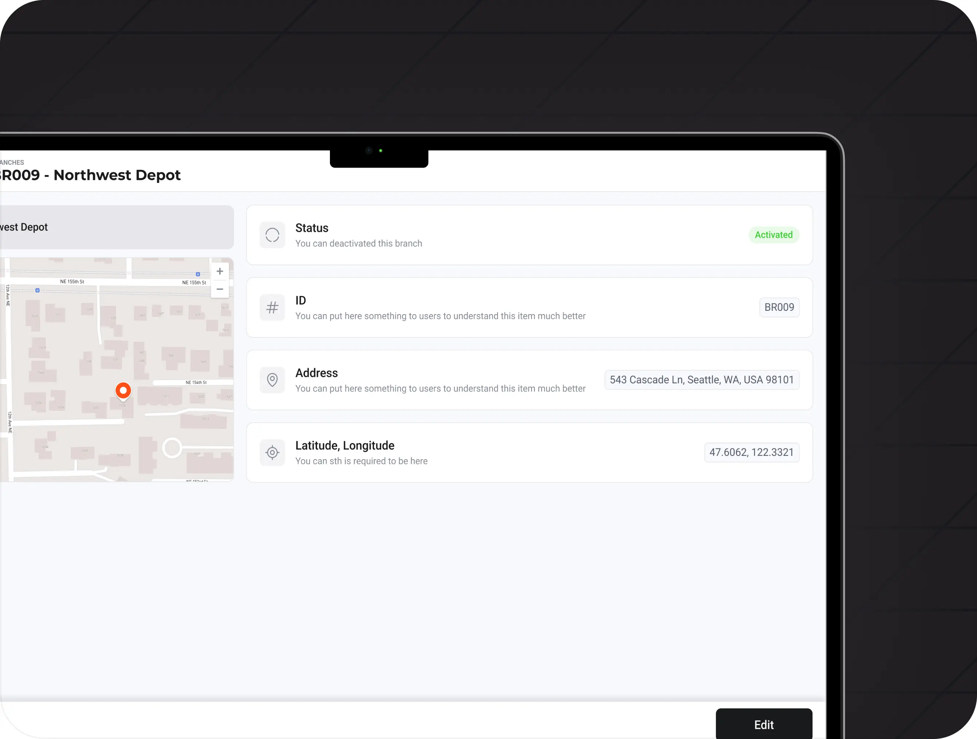Click the blue bus stop marker near 12th Ave NE
977x739 pixels.
click(38, 290)
